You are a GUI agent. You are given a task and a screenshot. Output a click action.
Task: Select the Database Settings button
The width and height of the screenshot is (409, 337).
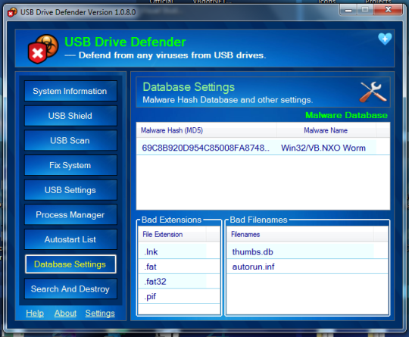click(70, 264)
